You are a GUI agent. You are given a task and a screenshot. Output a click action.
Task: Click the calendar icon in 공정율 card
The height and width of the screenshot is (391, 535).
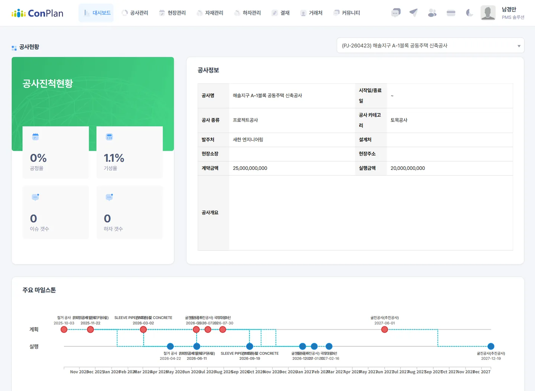click(x=35, y=137)
